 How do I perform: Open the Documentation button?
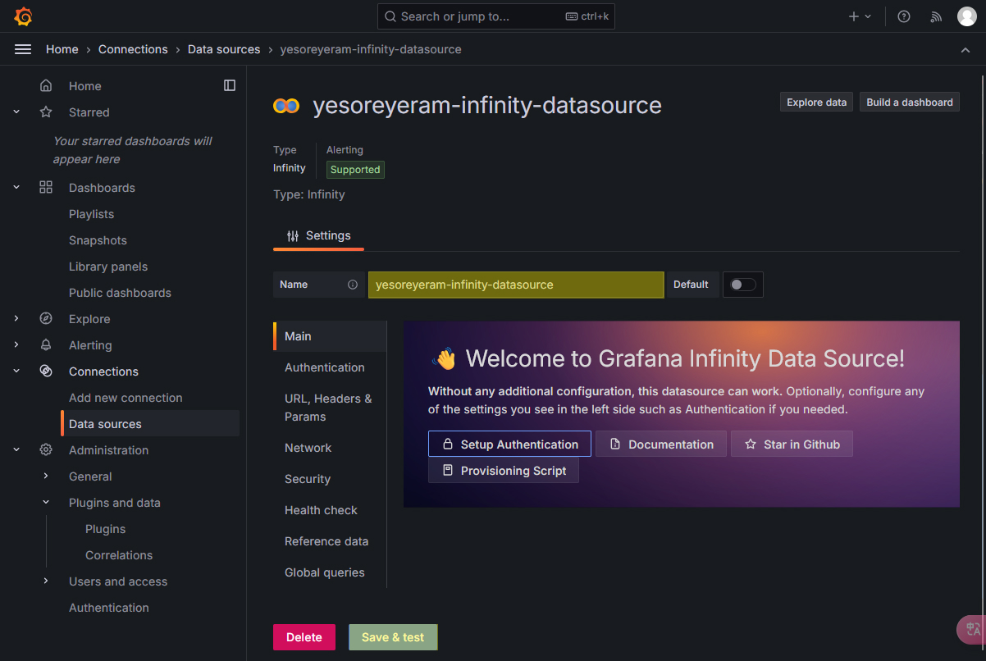(661, 444)
